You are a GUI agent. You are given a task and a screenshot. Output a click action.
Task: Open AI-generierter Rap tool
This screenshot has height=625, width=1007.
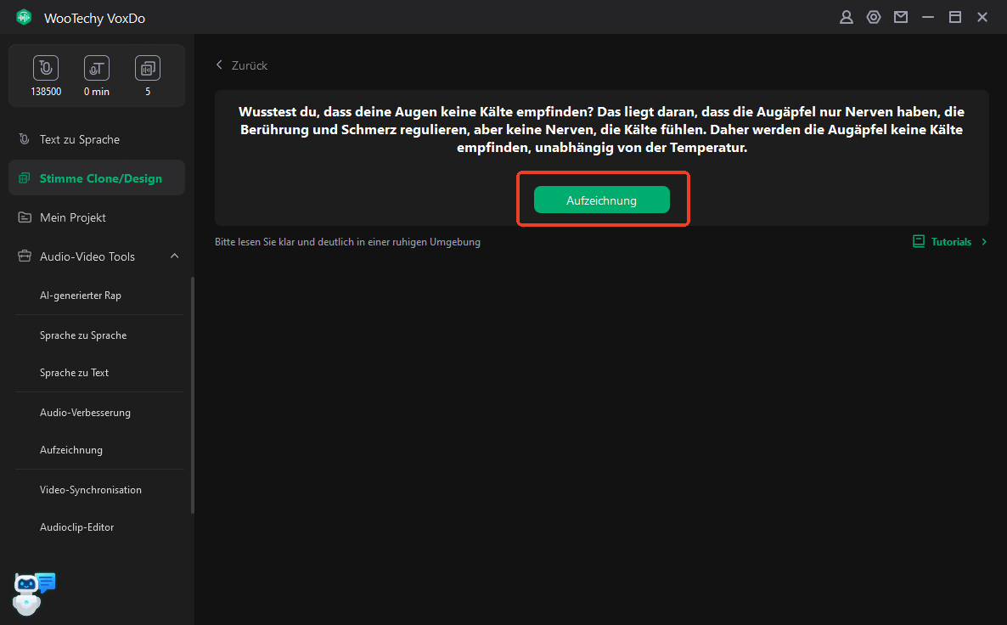tap(81, 296)
